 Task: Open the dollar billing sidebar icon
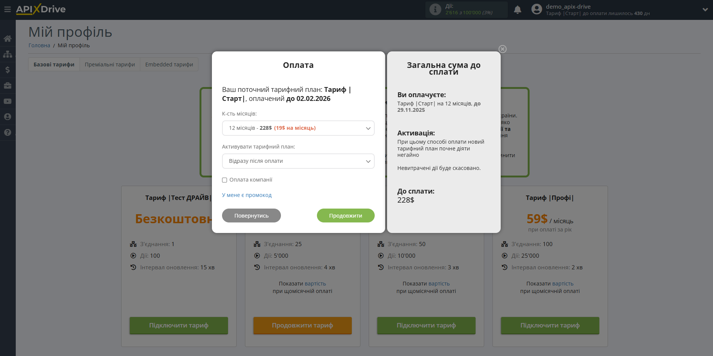pos(8,70)
